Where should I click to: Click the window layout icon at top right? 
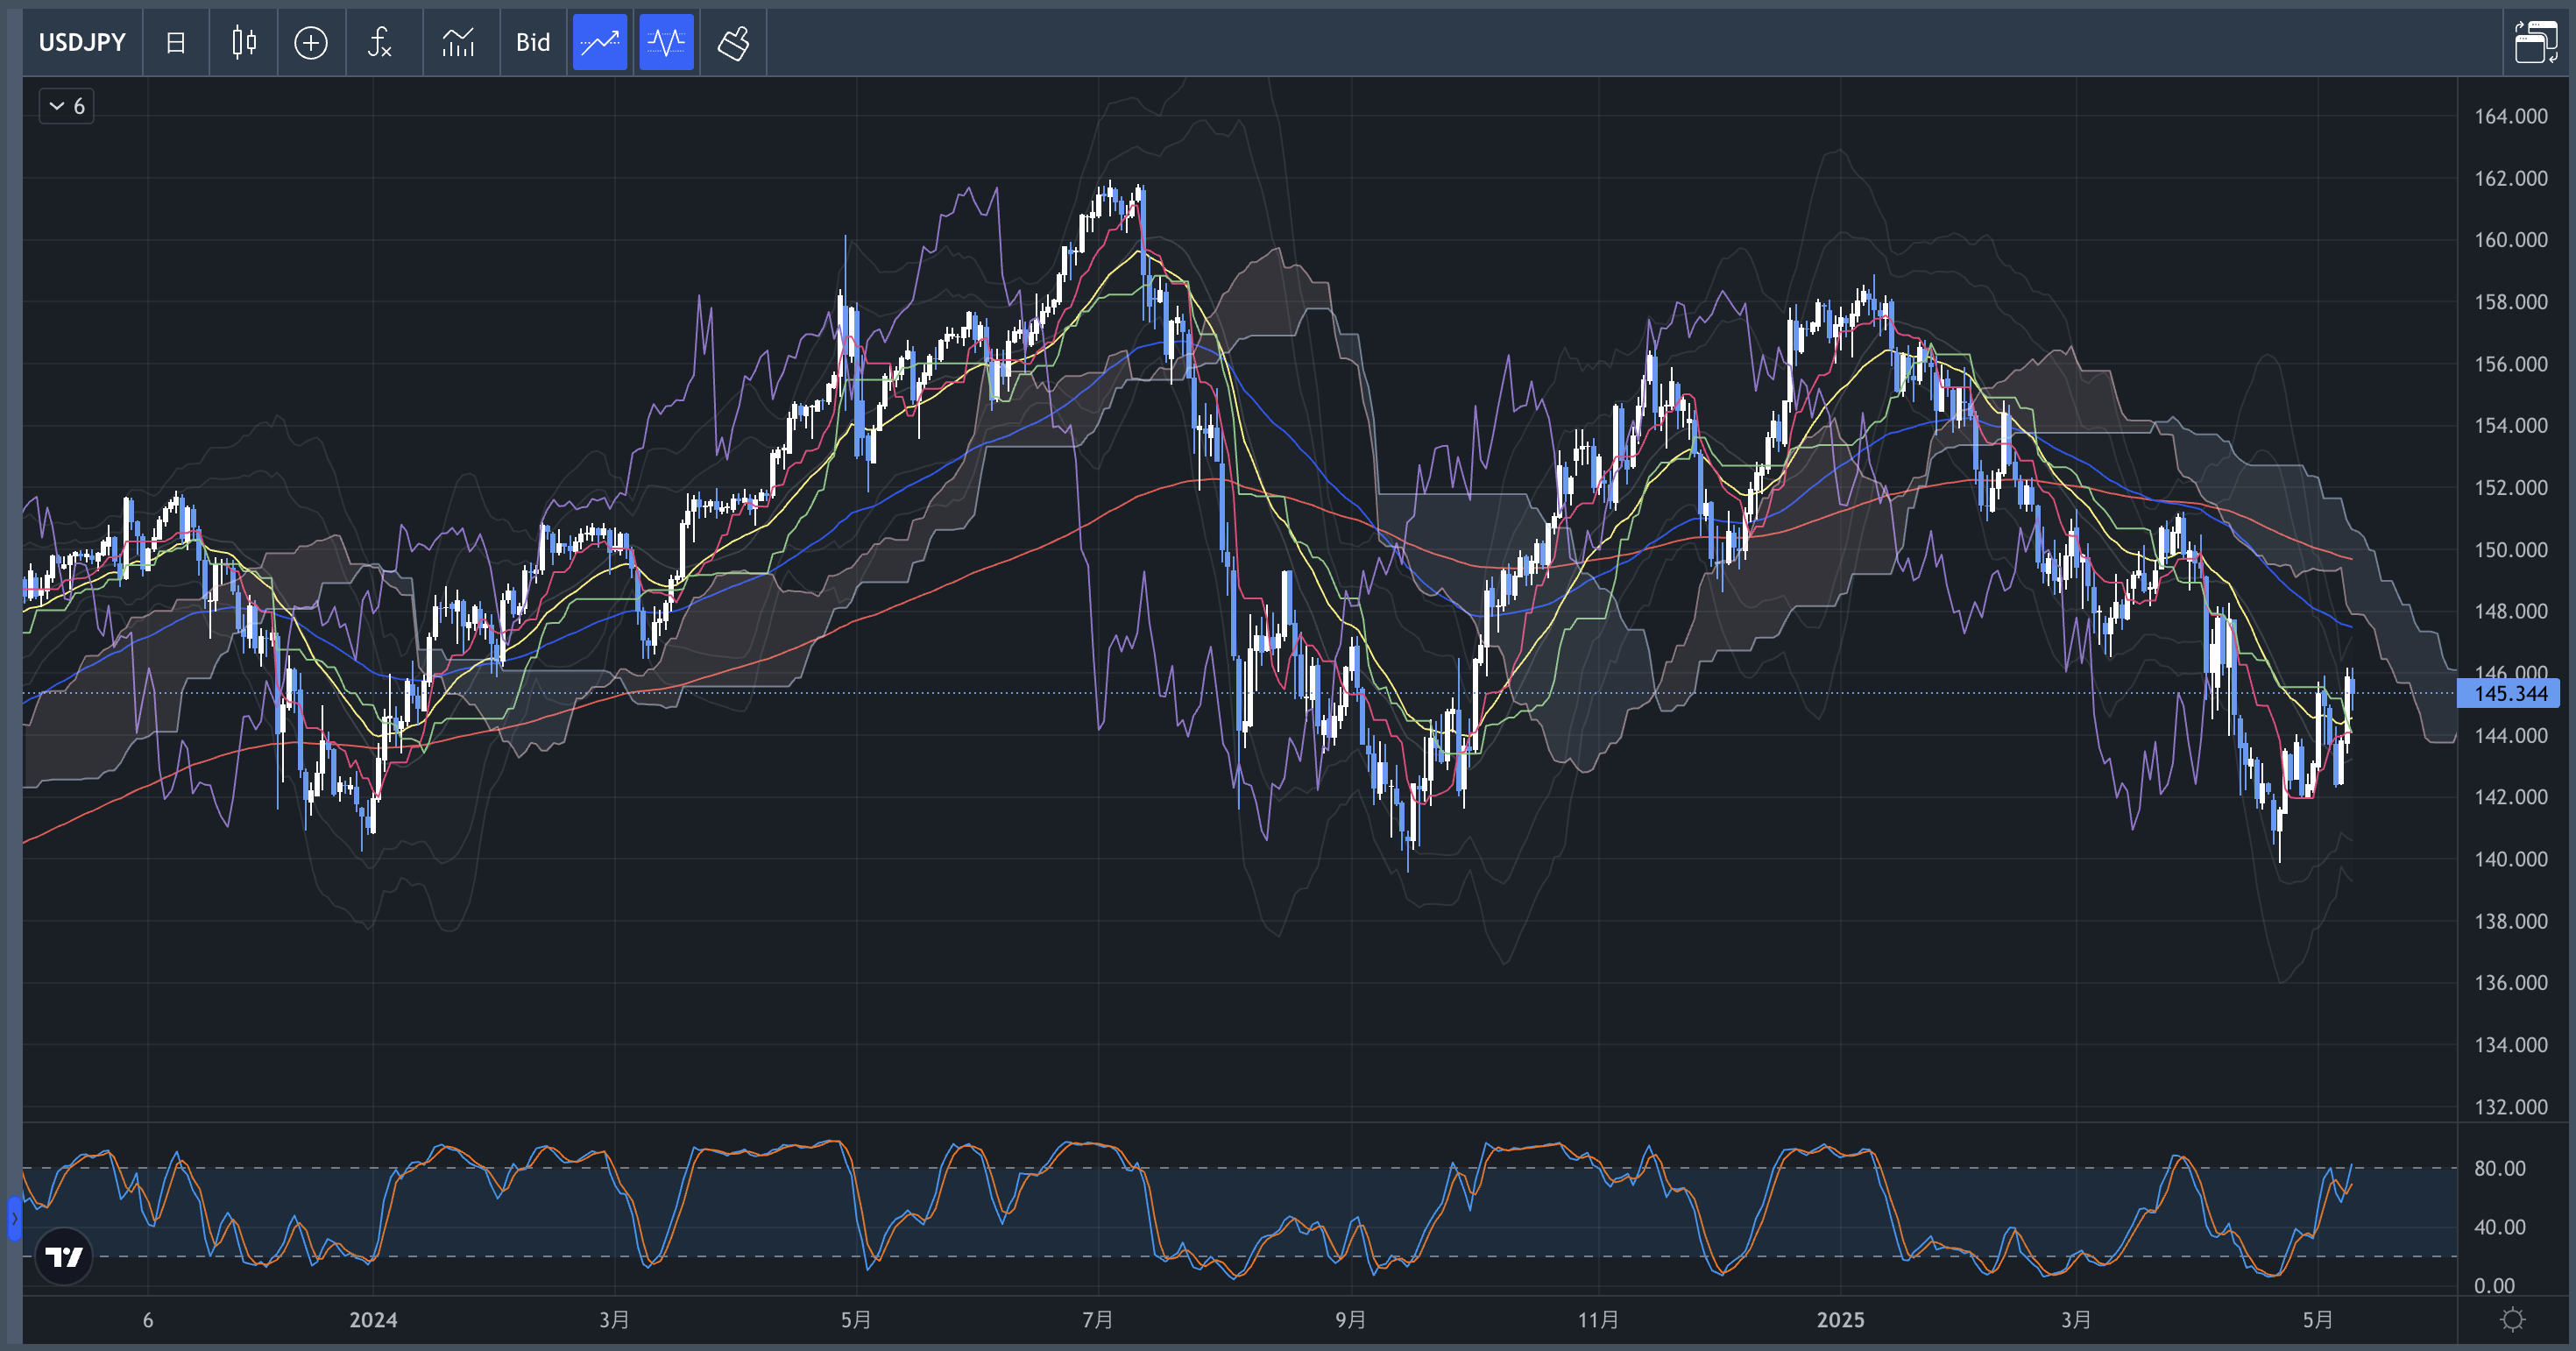pyautogui.click(x=2536, y=42)
